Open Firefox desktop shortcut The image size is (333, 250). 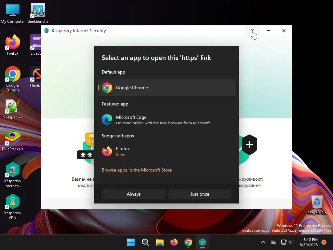point(13,45)
